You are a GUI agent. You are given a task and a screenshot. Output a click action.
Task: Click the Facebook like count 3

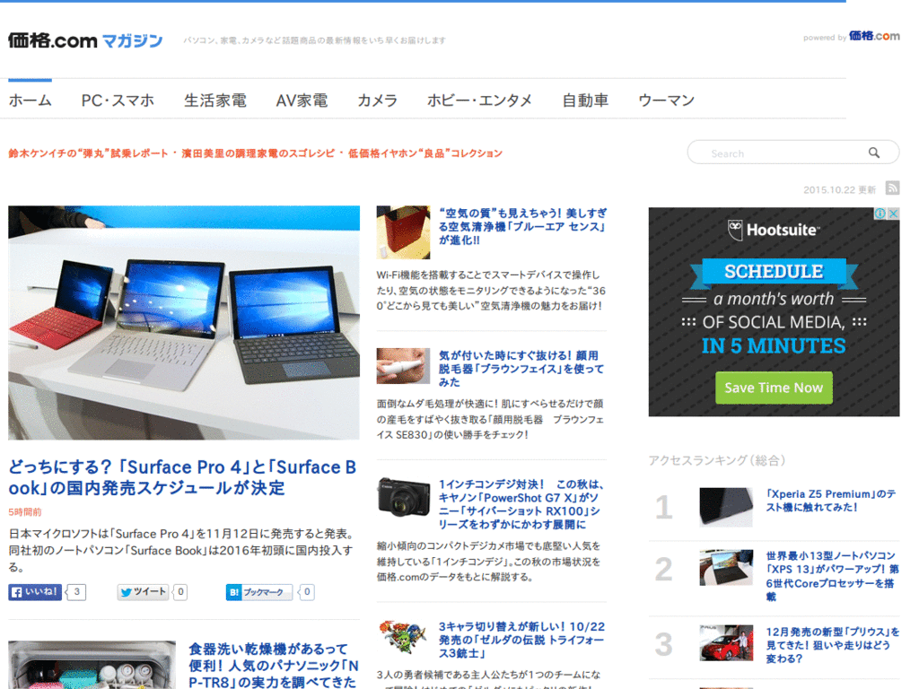tap(76, 592)
